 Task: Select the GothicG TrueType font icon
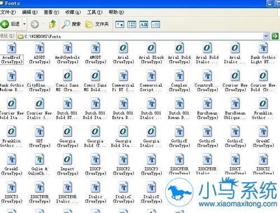point(207,131)
